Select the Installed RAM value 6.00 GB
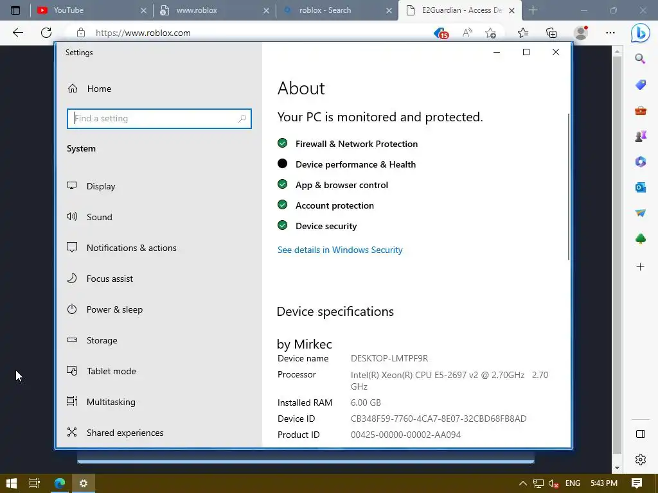Screen dimensions: 658x493 (366, 403)
